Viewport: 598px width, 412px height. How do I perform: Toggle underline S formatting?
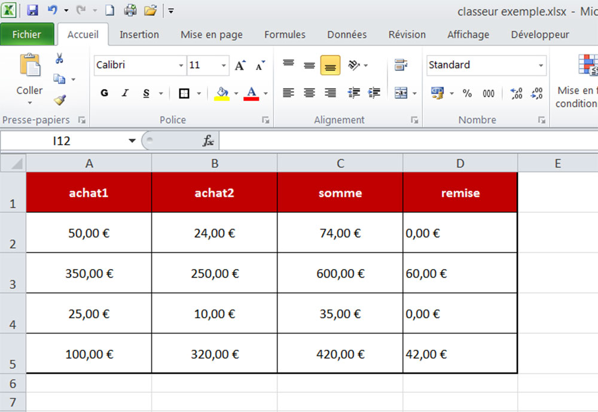146,93
